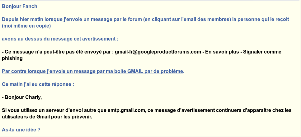Click the vertical scrollbar thumb
Viewport: 301px width, 137px height.
(300, 23)
